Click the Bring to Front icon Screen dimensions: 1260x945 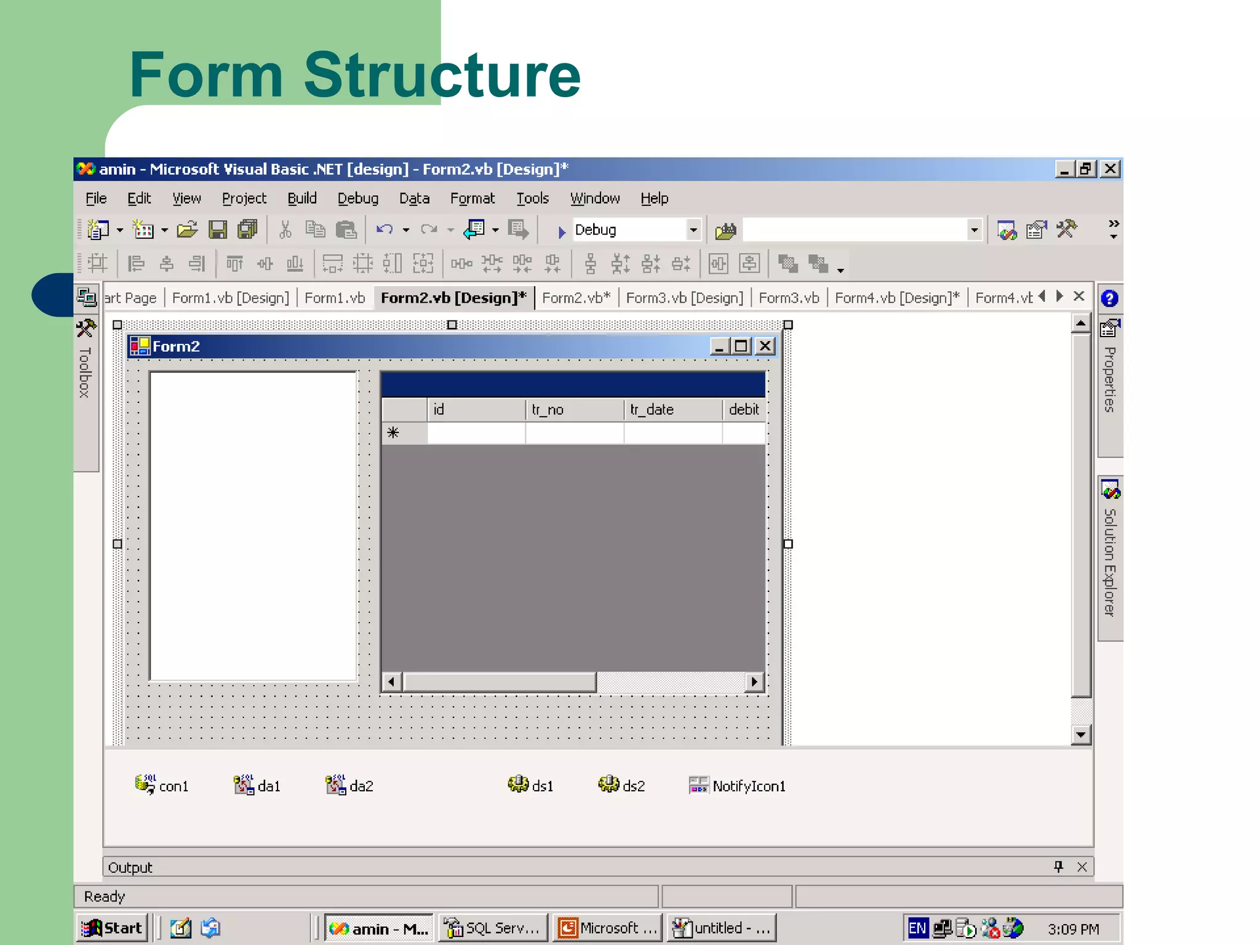(788, 264)
